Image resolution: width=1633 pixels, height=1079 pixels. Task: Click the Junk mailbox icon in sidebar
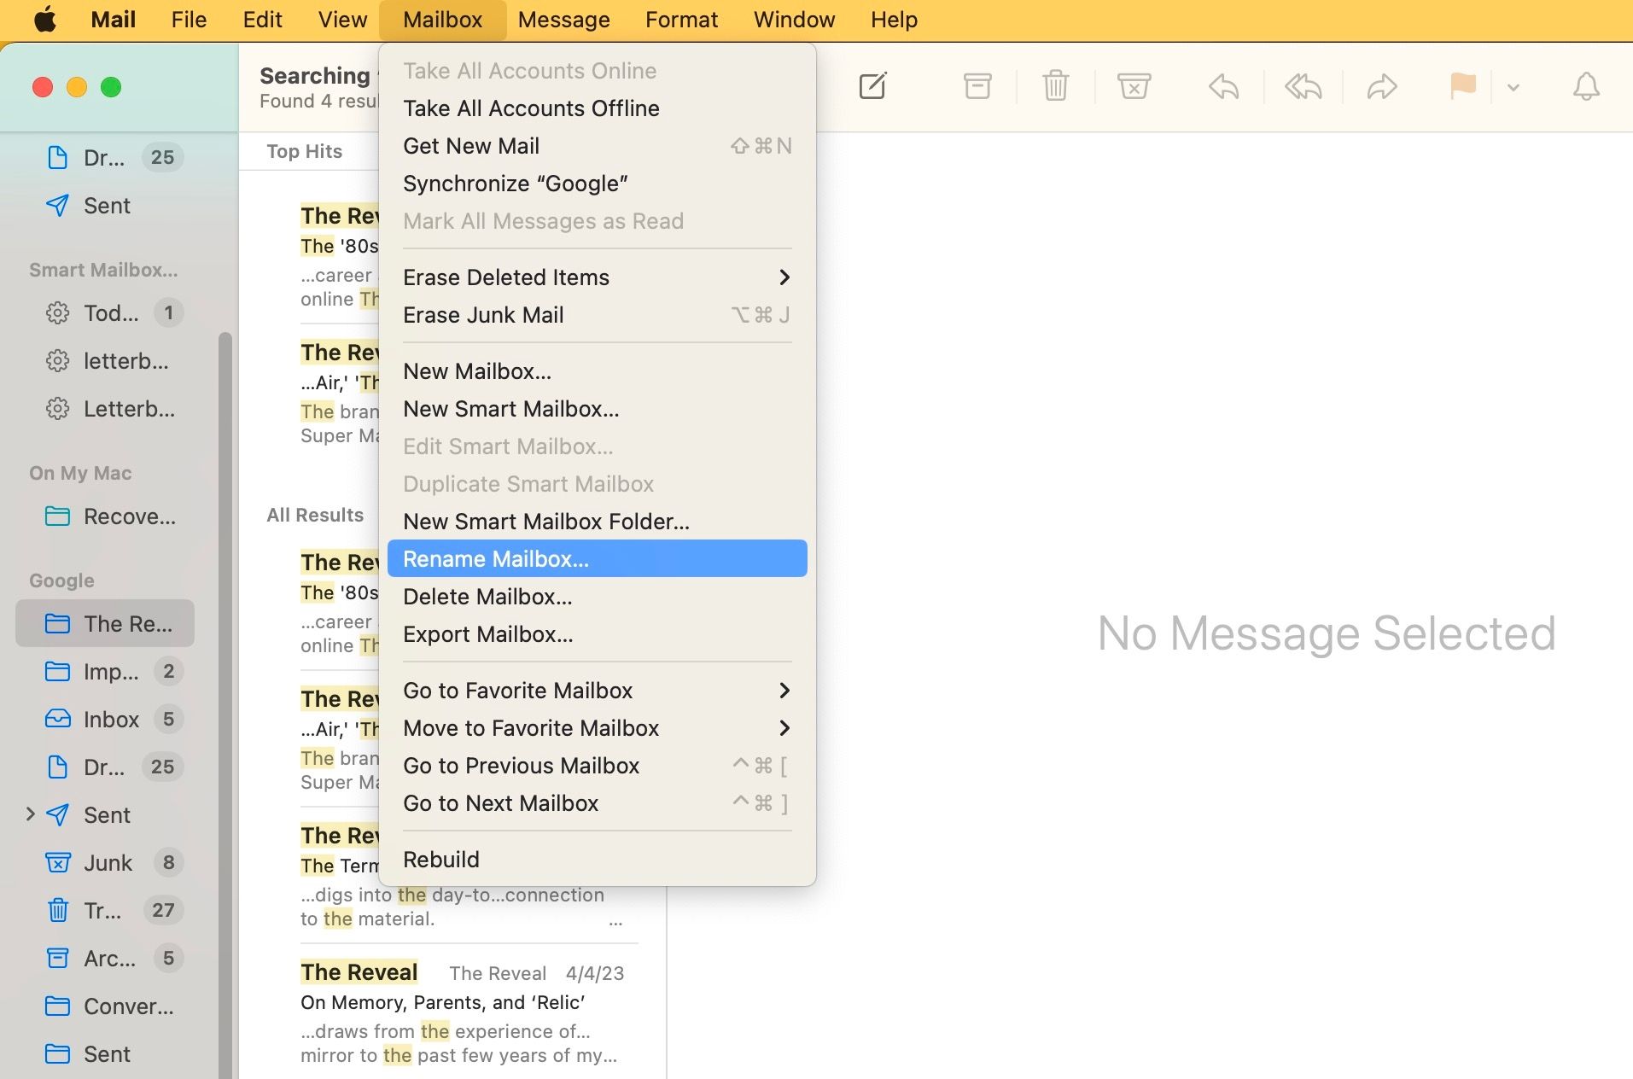coord(56,862)
